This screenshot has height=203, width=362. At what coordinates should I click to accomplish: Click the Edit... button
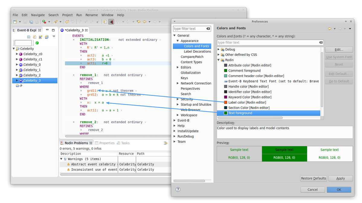click(x=339, y=50)
